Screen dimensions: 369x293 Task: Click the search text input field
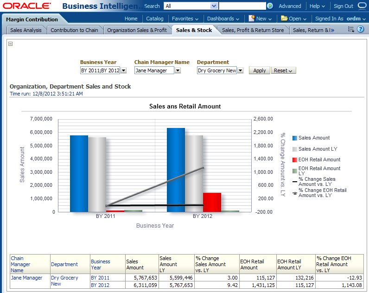(242, 6)
